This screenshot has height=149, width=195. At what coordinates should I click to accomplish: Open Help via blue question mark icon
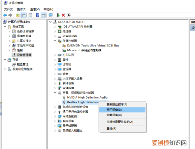click(38, 15)
